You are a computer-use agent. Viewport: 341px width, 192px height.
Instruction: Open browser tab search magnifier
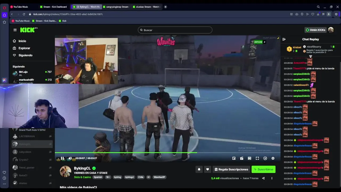[318, 7]
